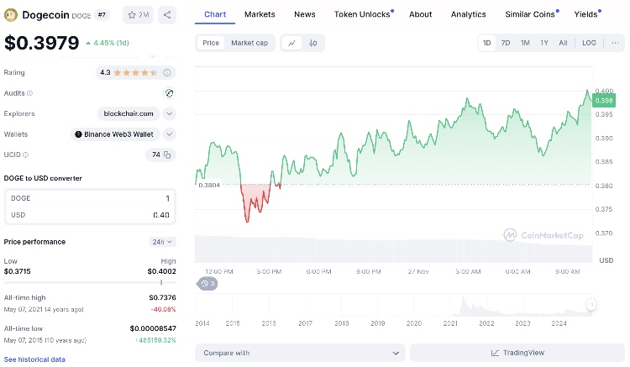Click the DOGE to USD converter heading
Image resolution: width=630 pixels, height=367 pixels.
[43, 178]
